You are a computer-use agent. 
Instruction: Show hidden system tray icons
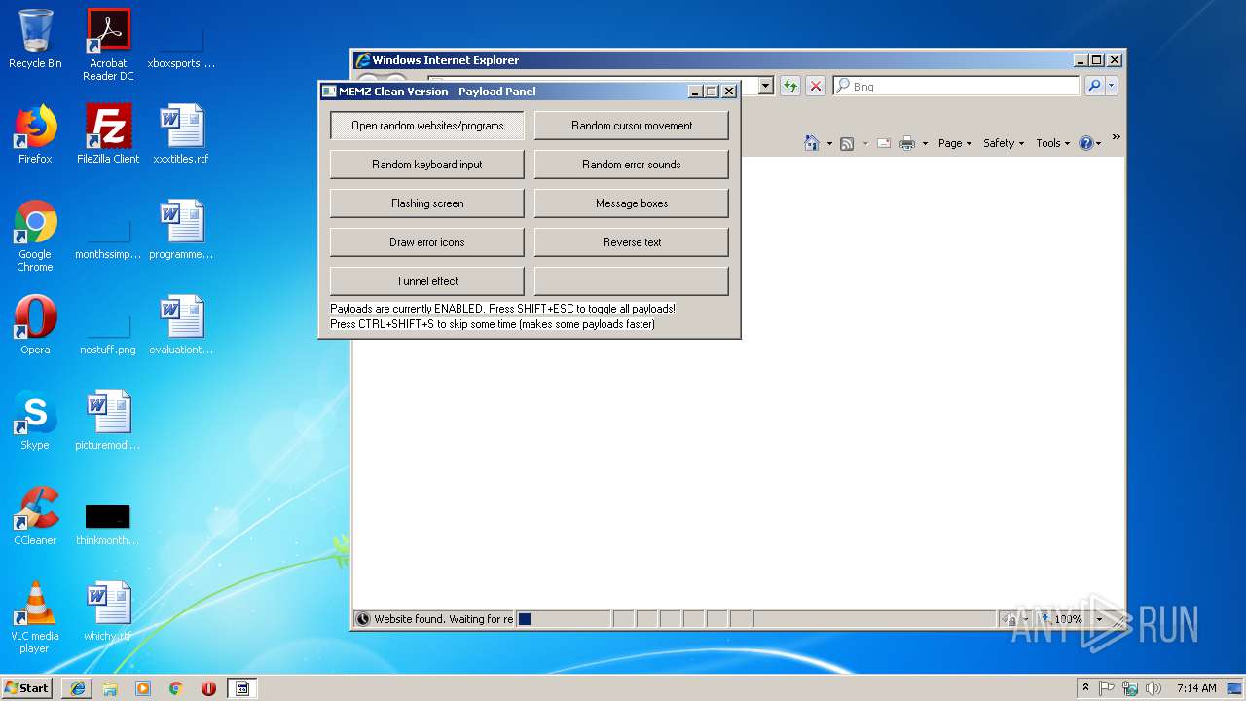coord(1085,687)
